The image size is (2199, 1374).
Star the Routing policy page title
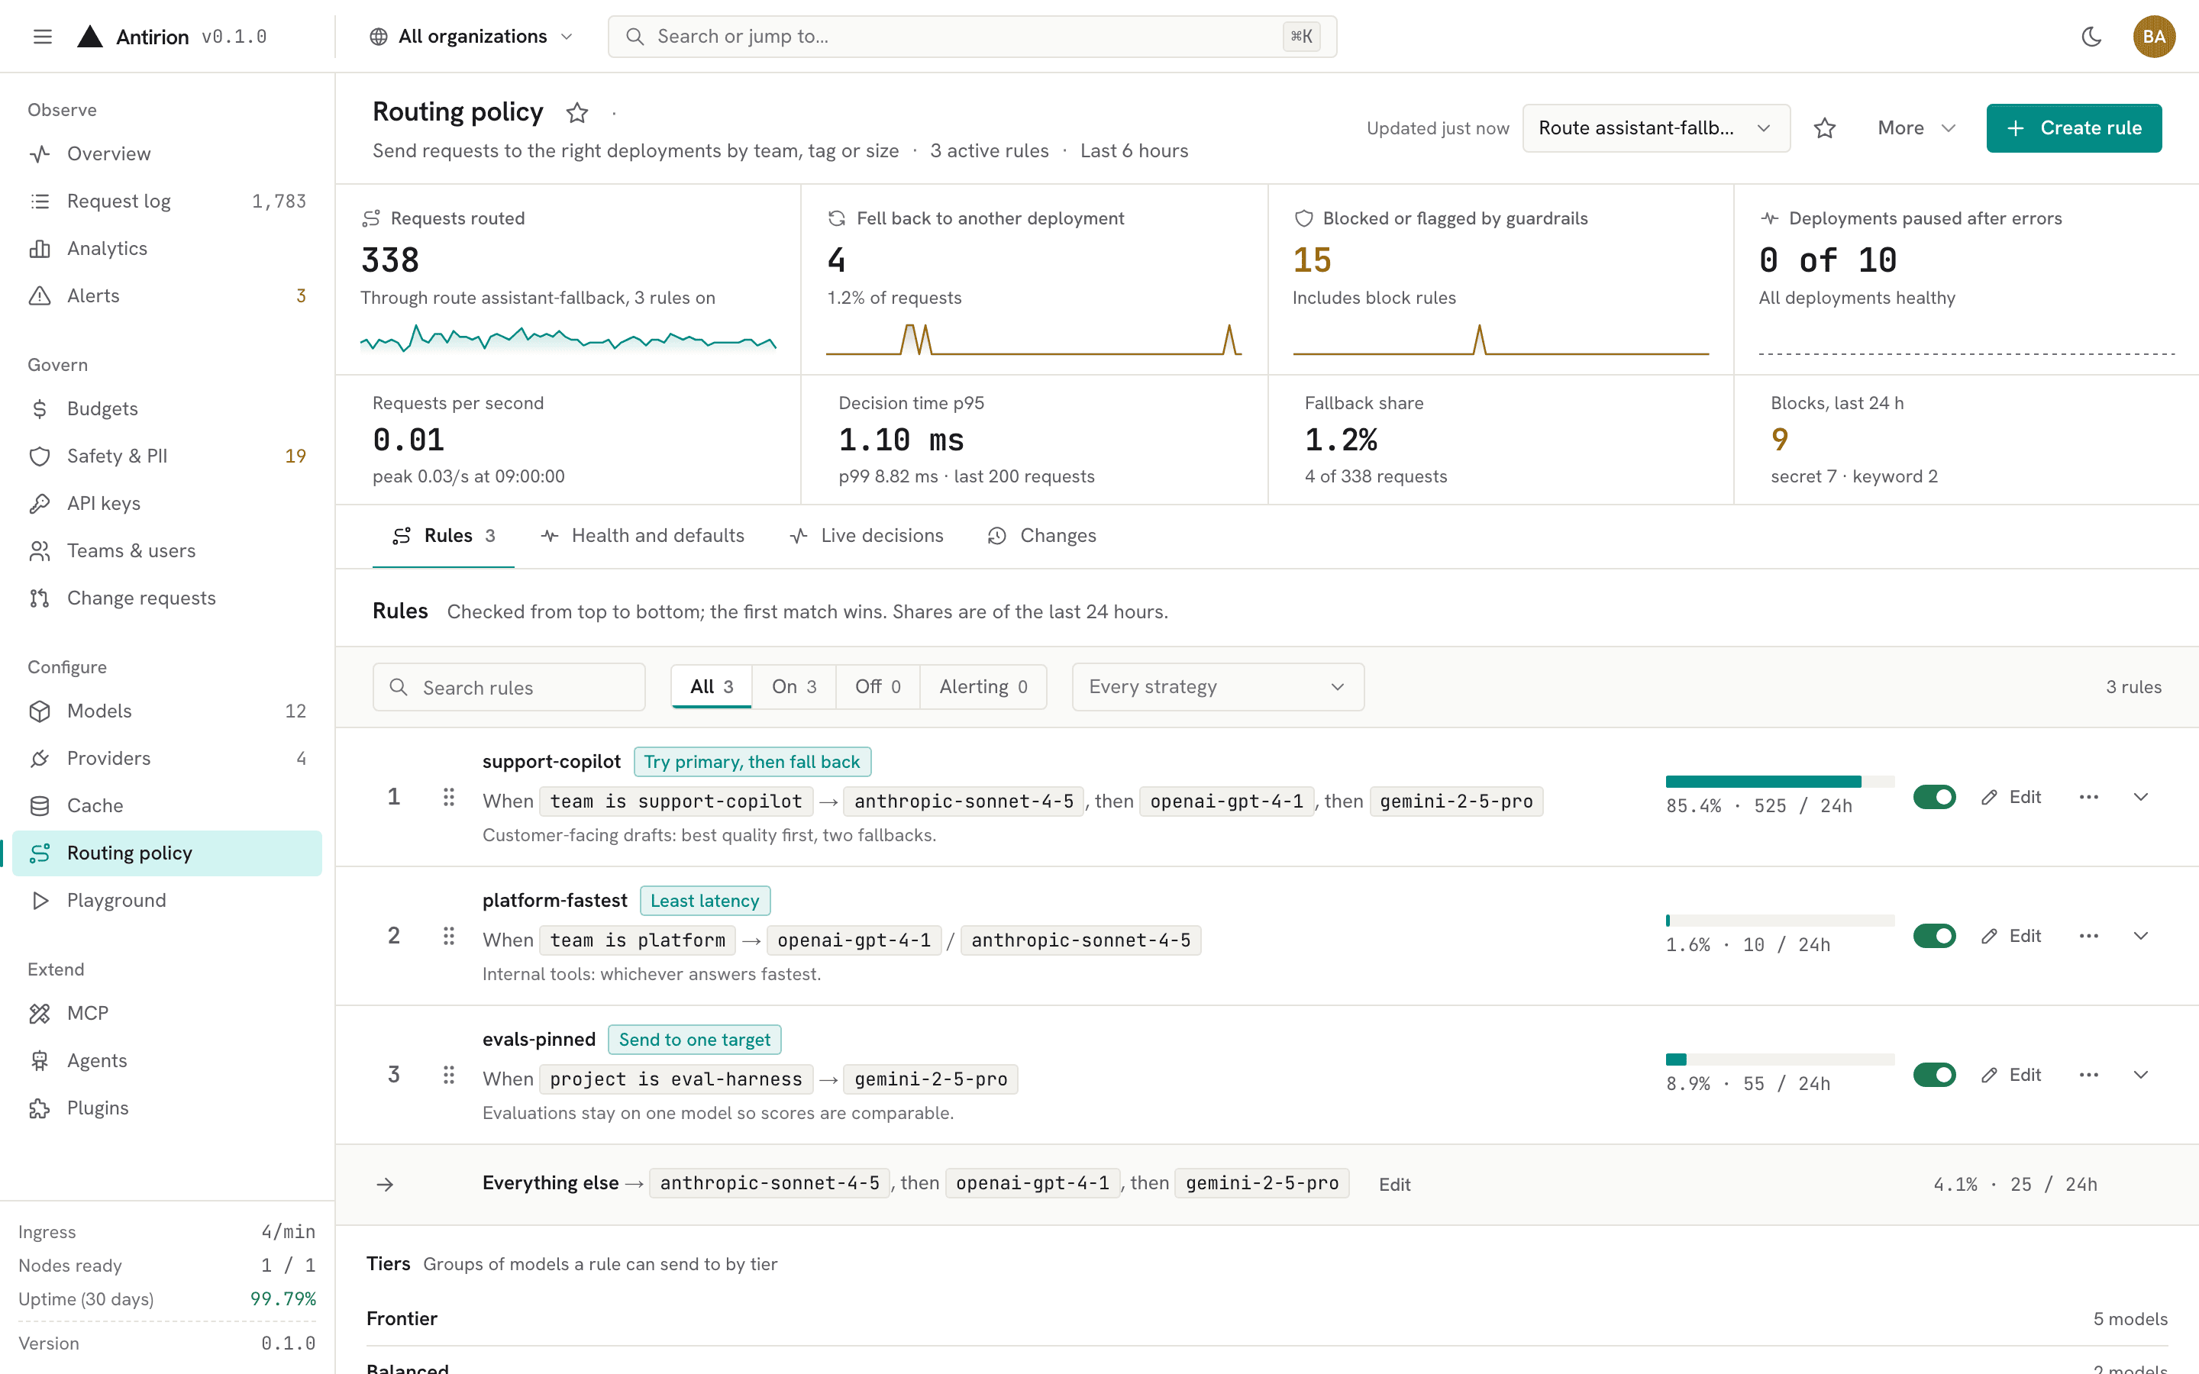pos(576,113)
